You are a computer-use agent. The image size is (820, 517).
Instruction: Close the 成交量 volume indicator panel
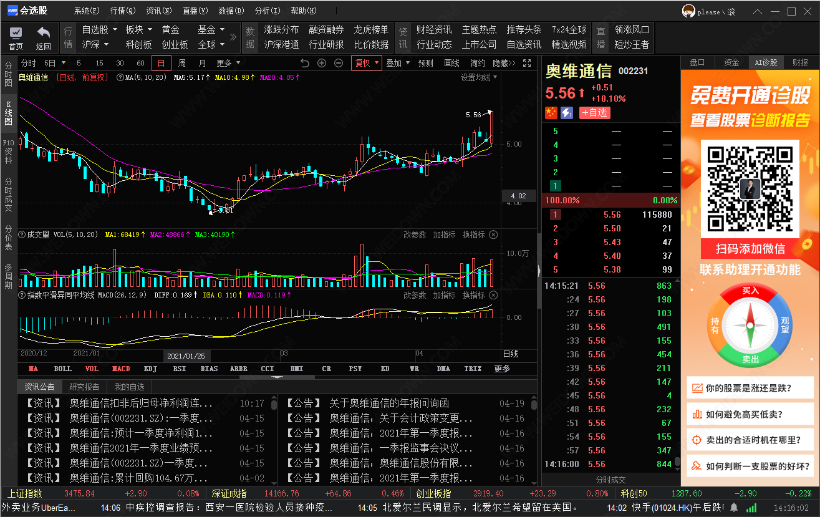click(x=493, y=234)
